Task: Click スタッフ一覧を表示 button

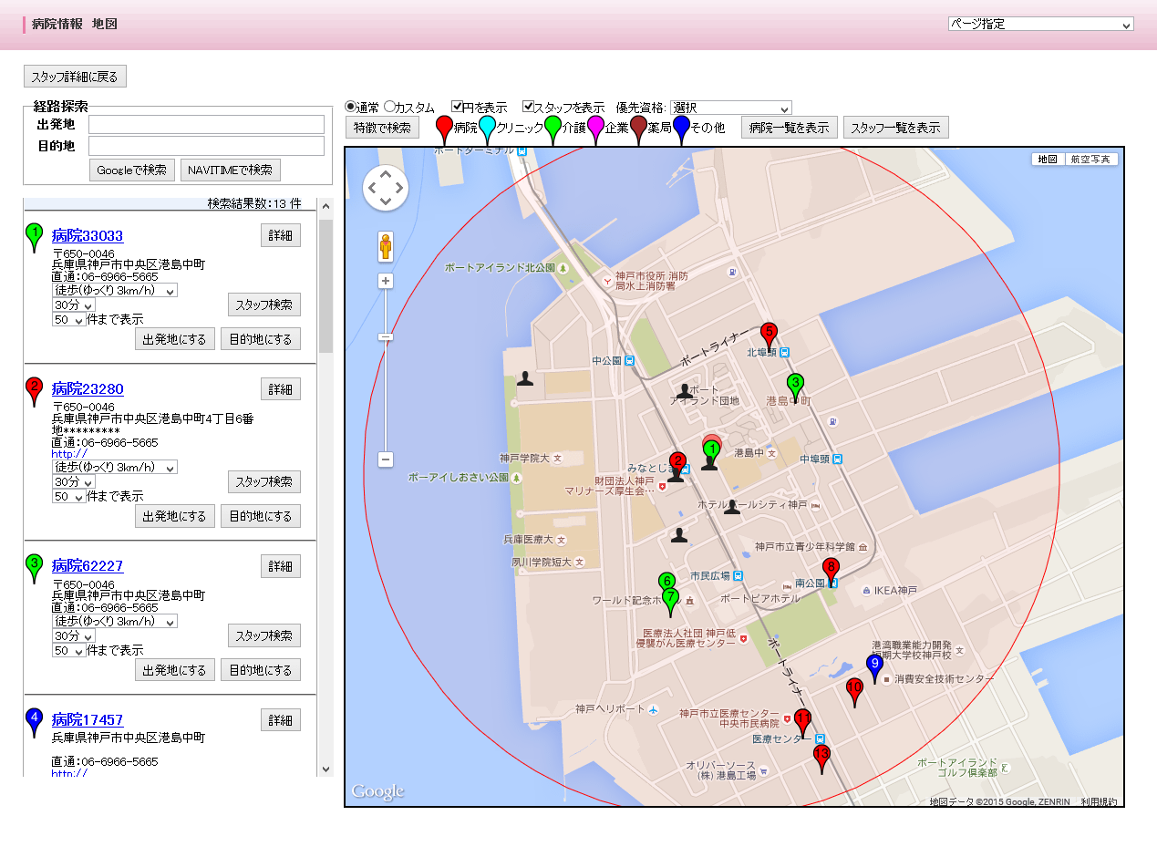Action: click(x=895, y=128)
